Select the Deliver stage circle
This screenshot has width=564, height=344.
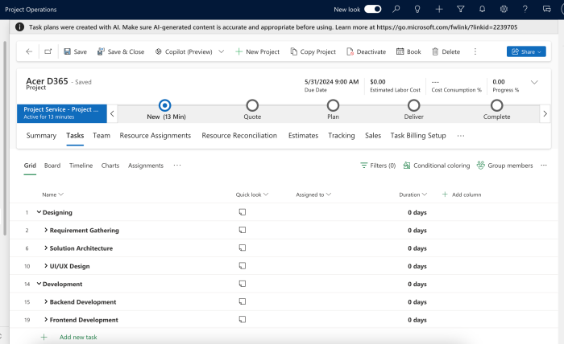coord(413,105)
